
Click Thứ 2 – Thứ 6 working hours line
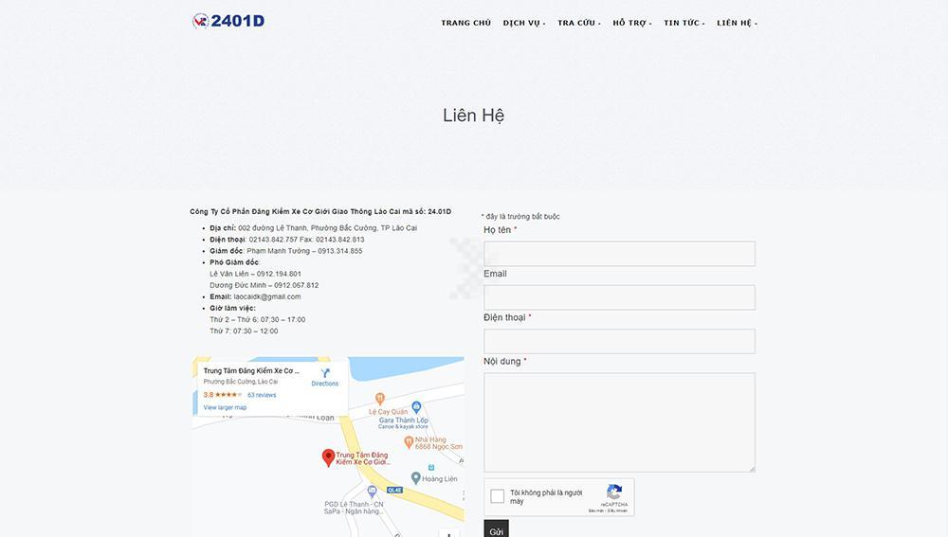pyautogui.click(x=258, y=319)
